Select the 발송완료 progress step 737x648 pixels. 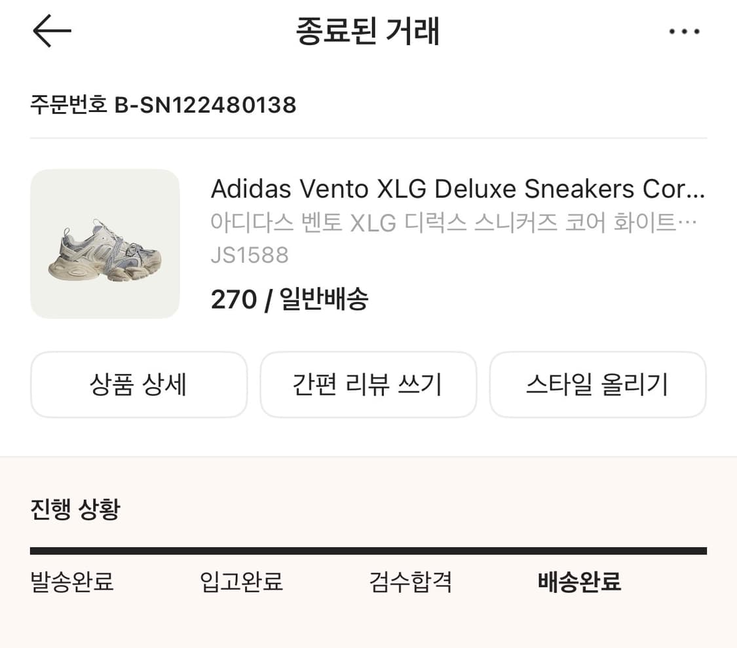(x=72, y=581)
